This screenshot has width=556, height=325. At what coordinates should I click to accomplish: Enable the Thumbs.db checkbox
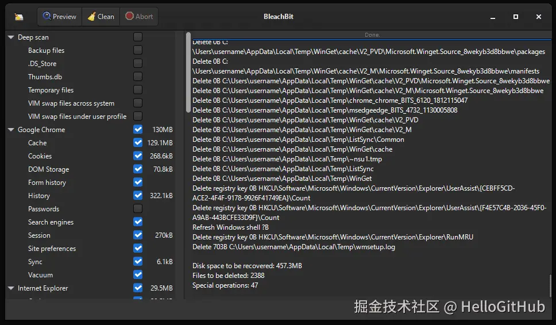pyautogui.click(x=138, y=76)
